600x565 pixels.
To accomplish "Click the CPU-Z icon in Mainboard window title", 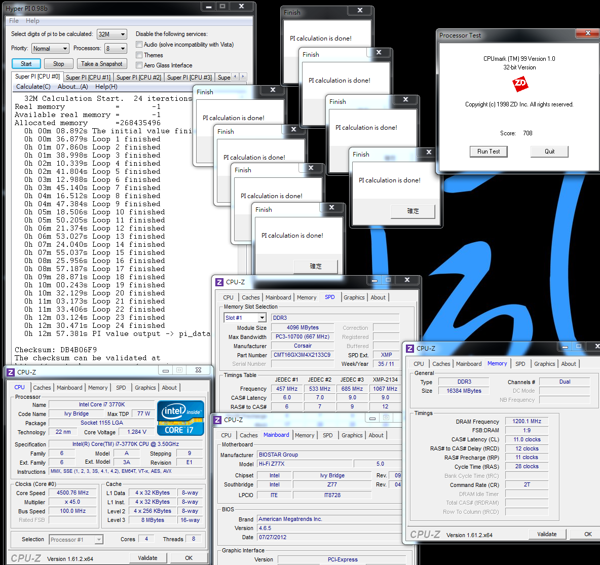I will [217, 420].
